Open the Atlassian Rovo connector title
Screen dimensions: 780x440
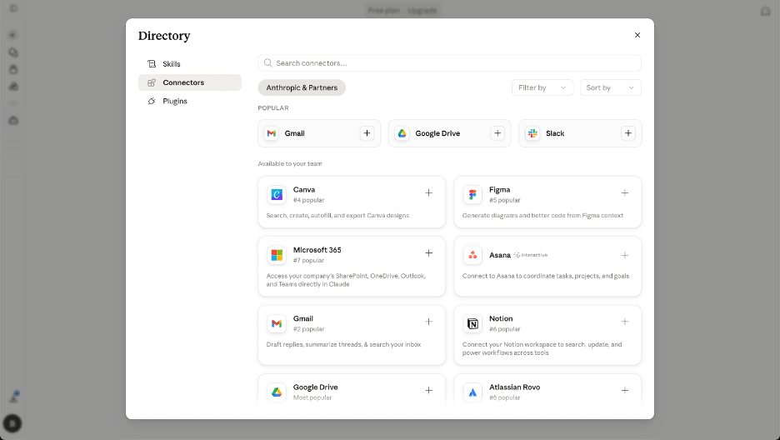click(x=514, y=387)
